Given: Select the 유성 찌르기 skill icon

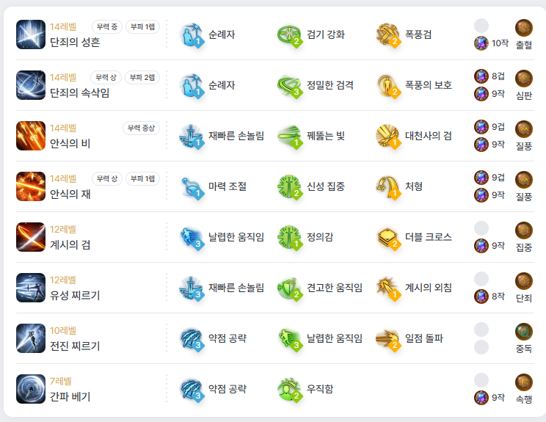Looking at the screenshot, I should (31, 288).
